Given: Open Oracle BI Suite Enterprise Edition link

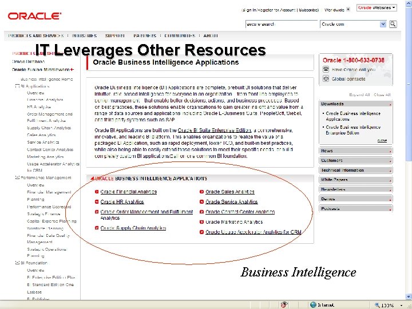Looking at the screenshot, I should (x=215, y=130).
